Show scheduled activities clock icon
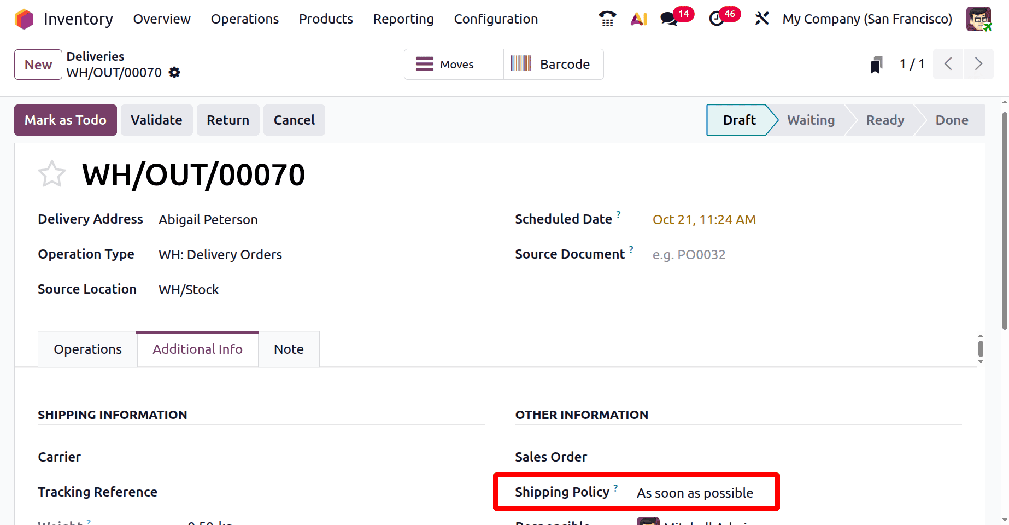Screen dimensions: 1009x525 pos(716,19)
